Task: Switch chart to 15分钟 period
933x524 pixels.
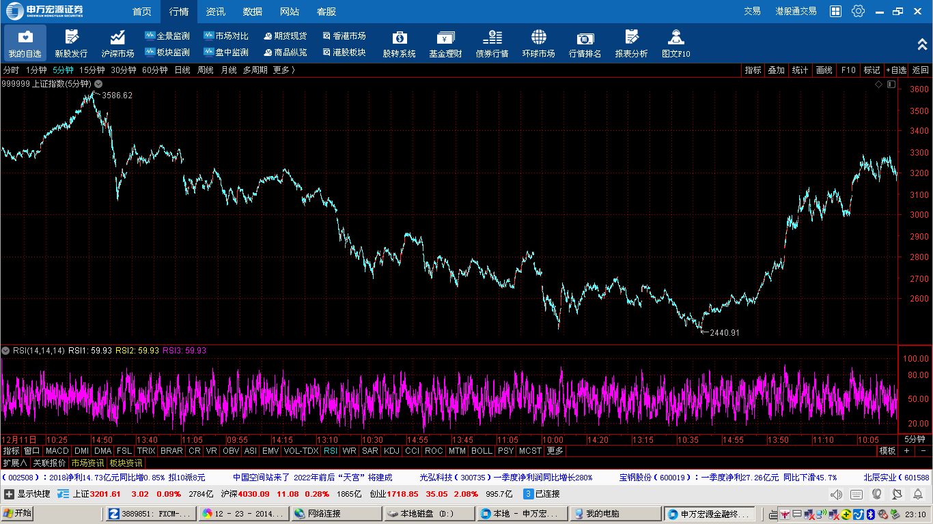Action: pos(92,70)
